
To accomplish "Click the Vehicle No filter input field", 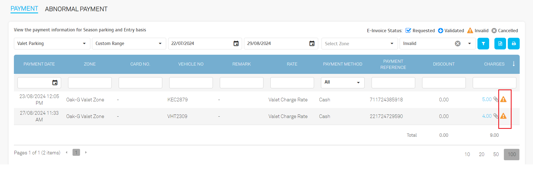I will pos(191,83).
